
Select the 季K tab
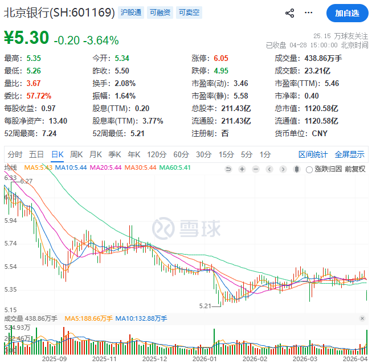tap(115, 154)
